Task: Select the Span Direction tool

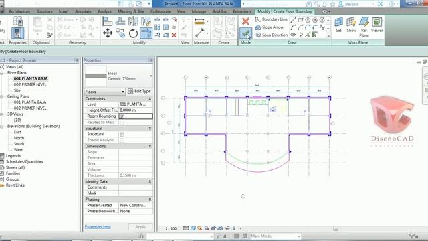Action: coord(272,35)
